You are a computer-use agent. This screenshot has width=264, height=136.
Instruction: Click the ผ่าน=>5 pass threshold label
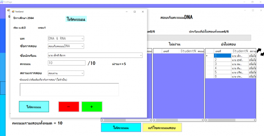(x=119, y=64)
